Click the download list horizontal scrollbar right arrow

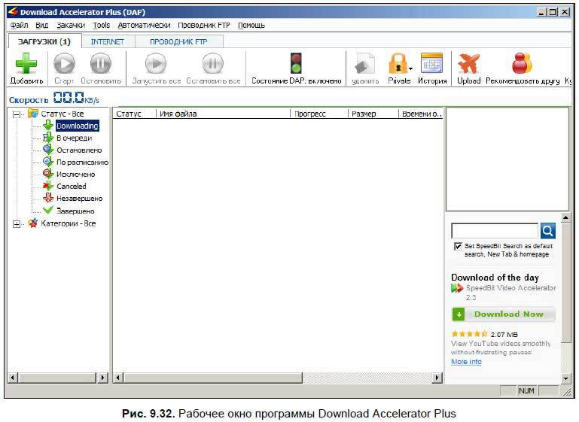(x=437, y=377)
